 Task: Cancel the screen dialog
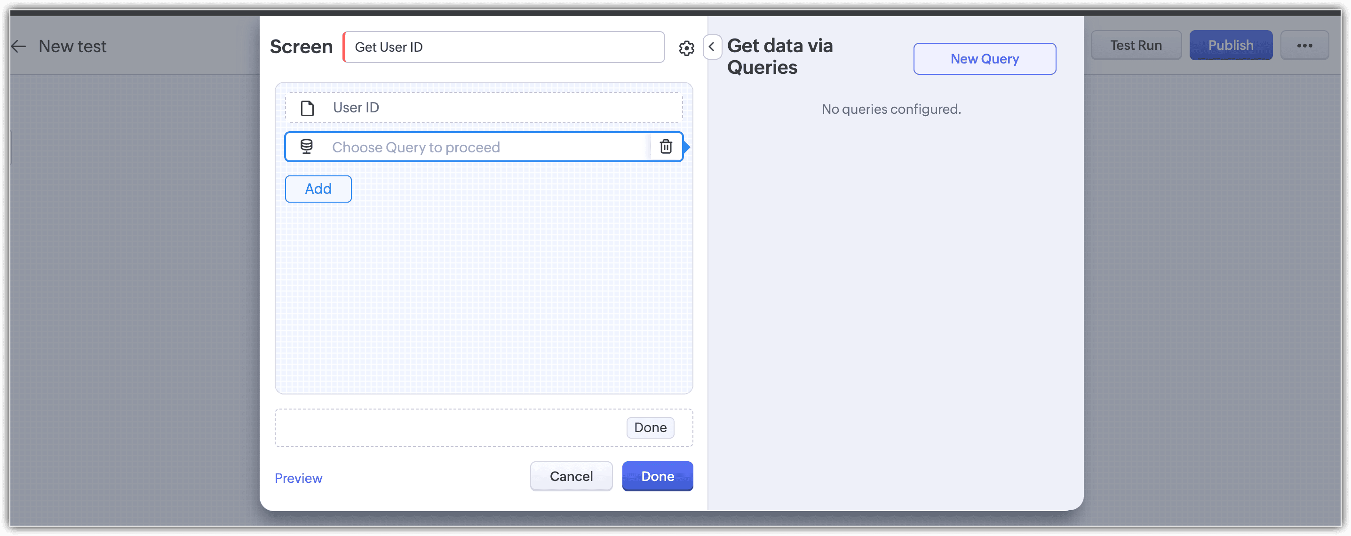(571, 476)
